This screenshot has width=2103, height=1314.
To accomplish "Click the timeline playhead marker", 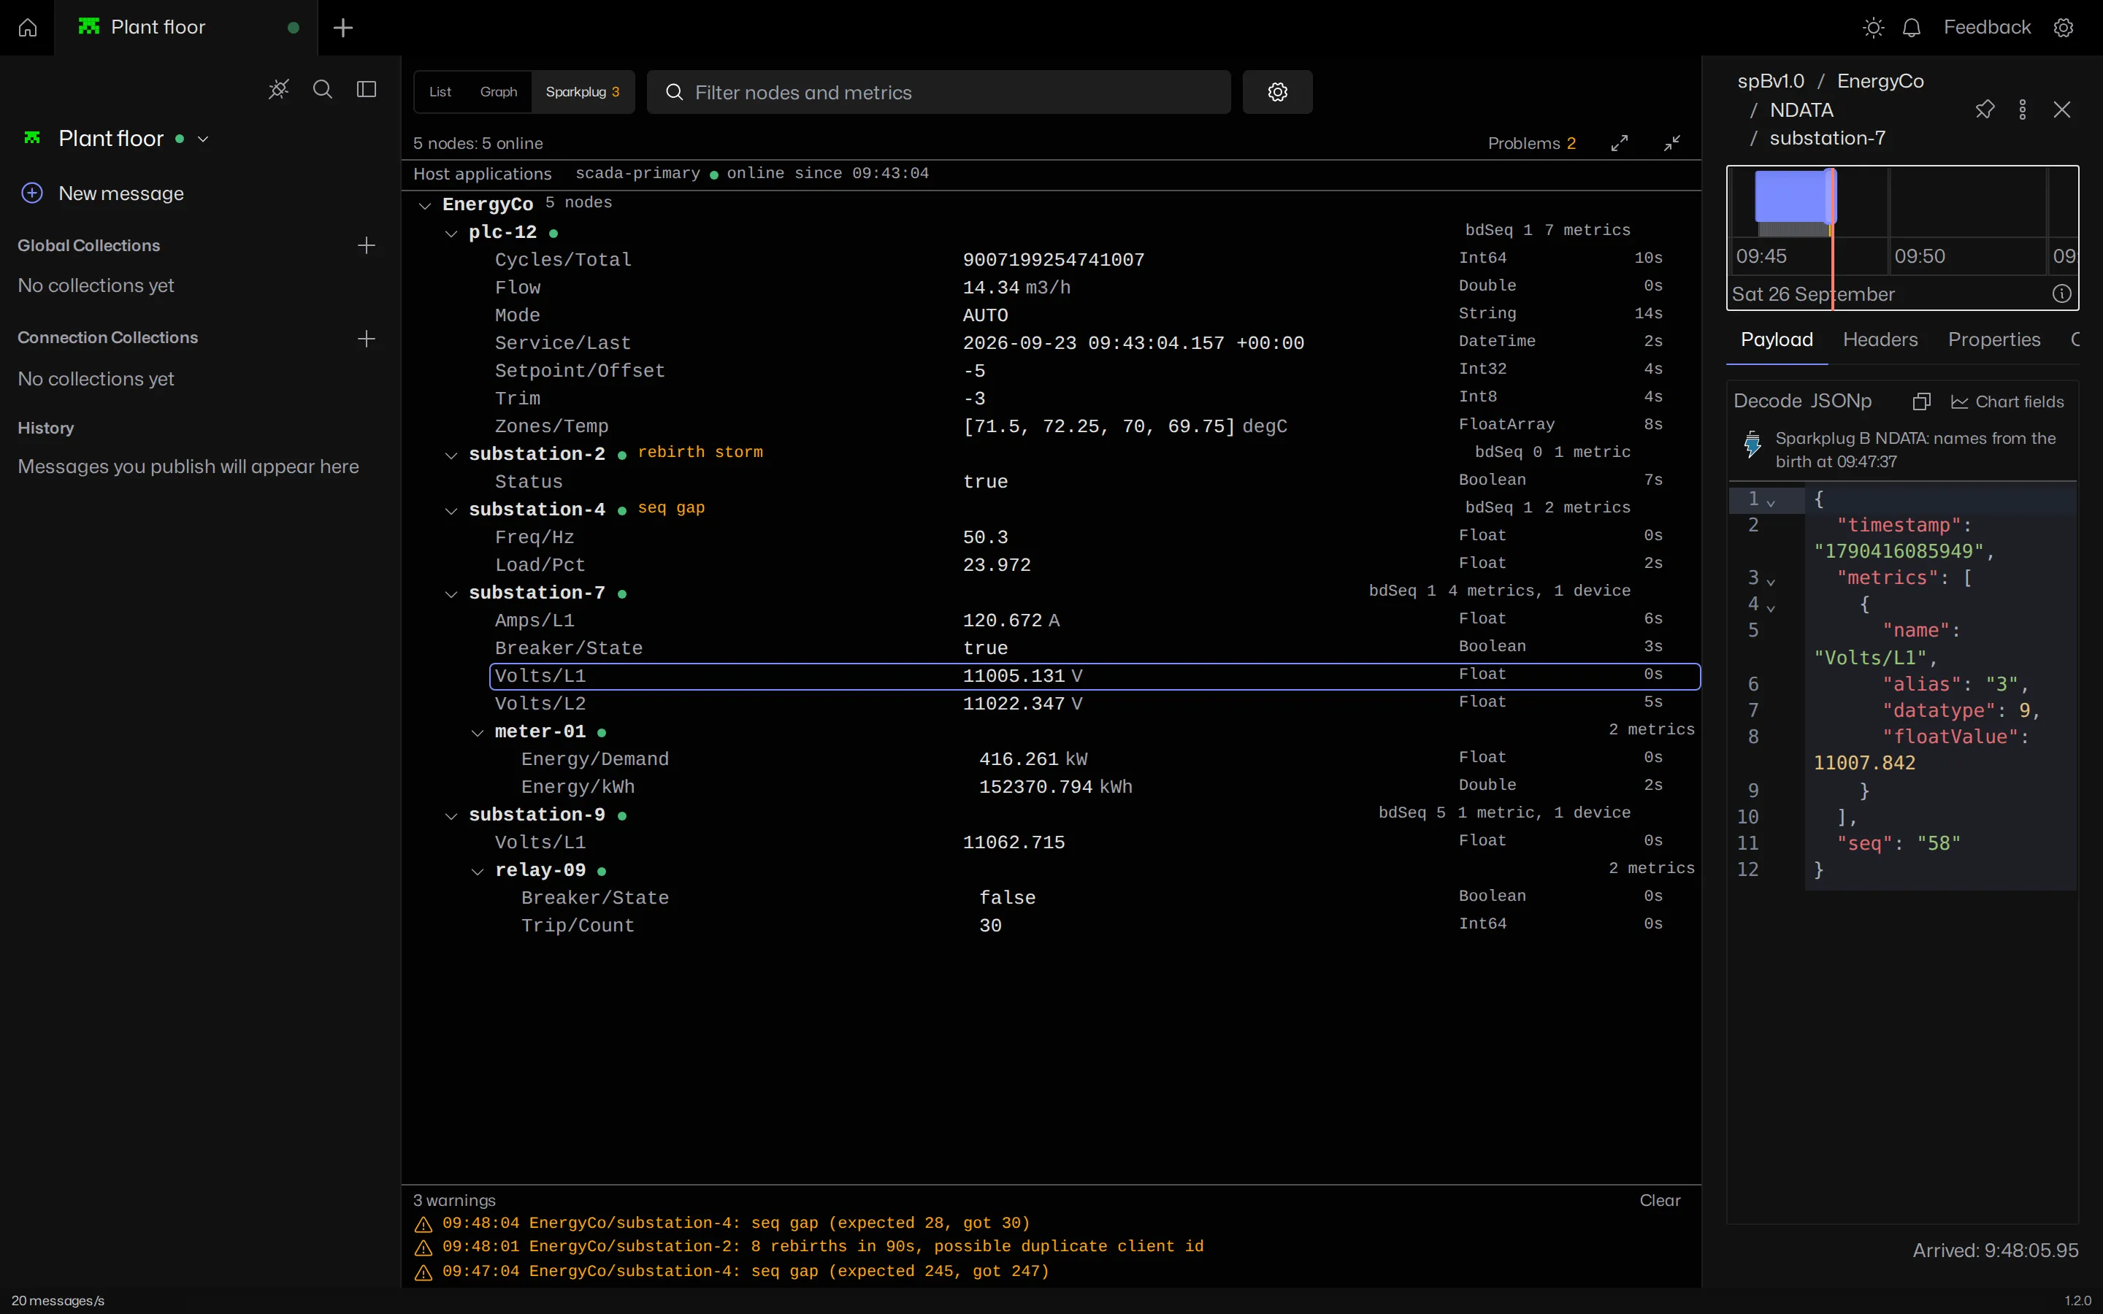I will tap(1832, 237).
